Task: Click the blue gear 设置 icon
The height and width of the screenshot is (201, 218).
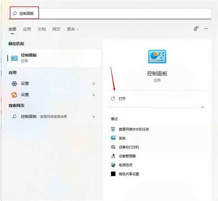Action: point(14,84)
